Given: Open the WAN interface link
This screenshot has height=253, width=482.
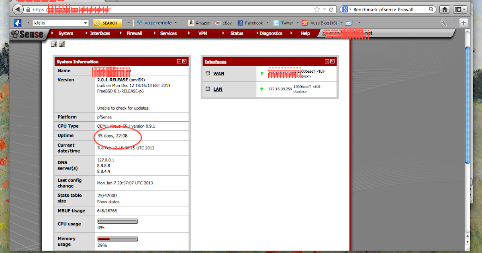Looking at the screenshot, I should pyautogui.click(x=219, y=73).
